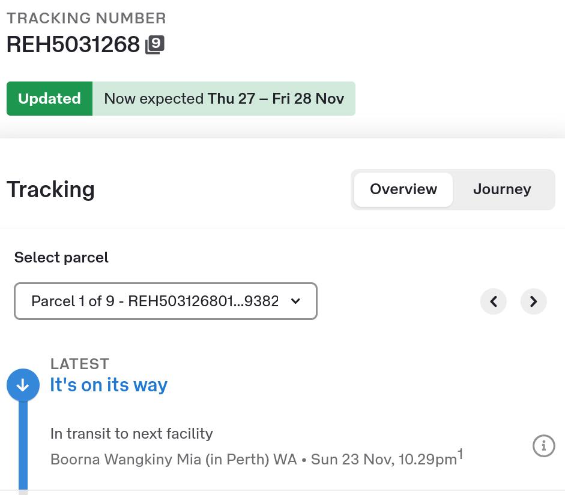Click the "In transit to next facility" text
This screenshot has width=565, height=495.
pos(131,433)
